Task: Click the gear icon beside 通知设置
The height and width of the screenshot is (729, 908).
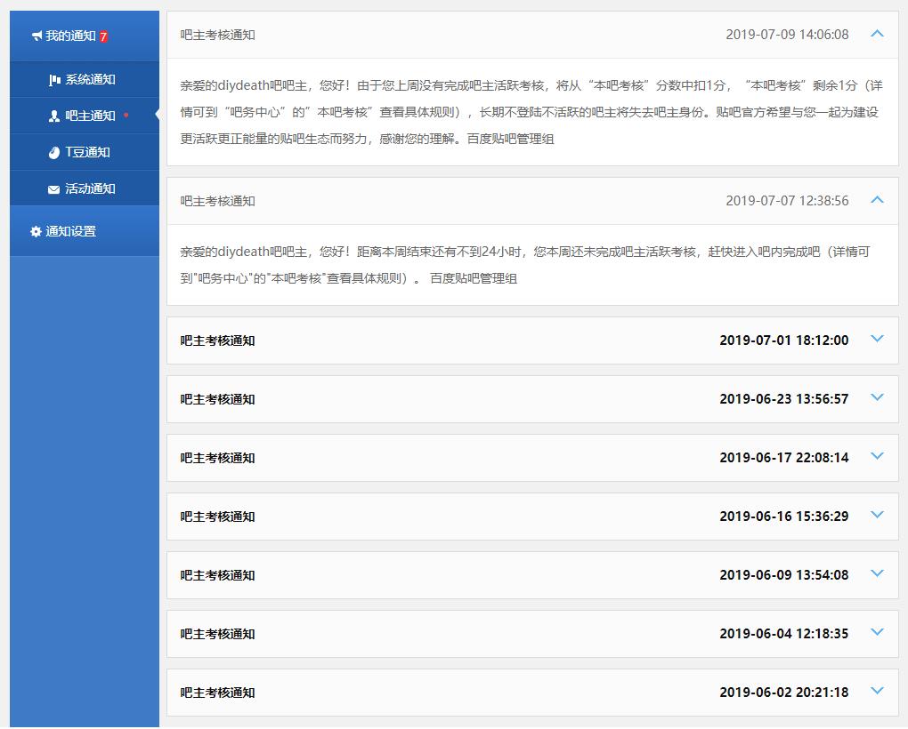Action: pos(36,231)
